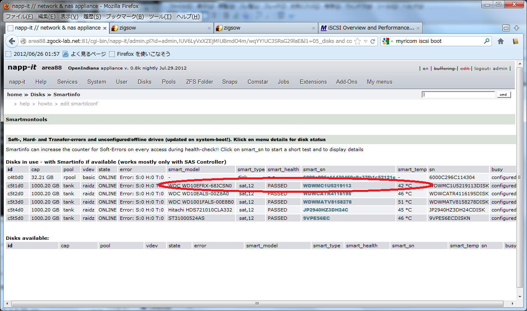Screen dimensions: 527x311
Task: Open the ZFS Folder menu
Action: [200, 82]
